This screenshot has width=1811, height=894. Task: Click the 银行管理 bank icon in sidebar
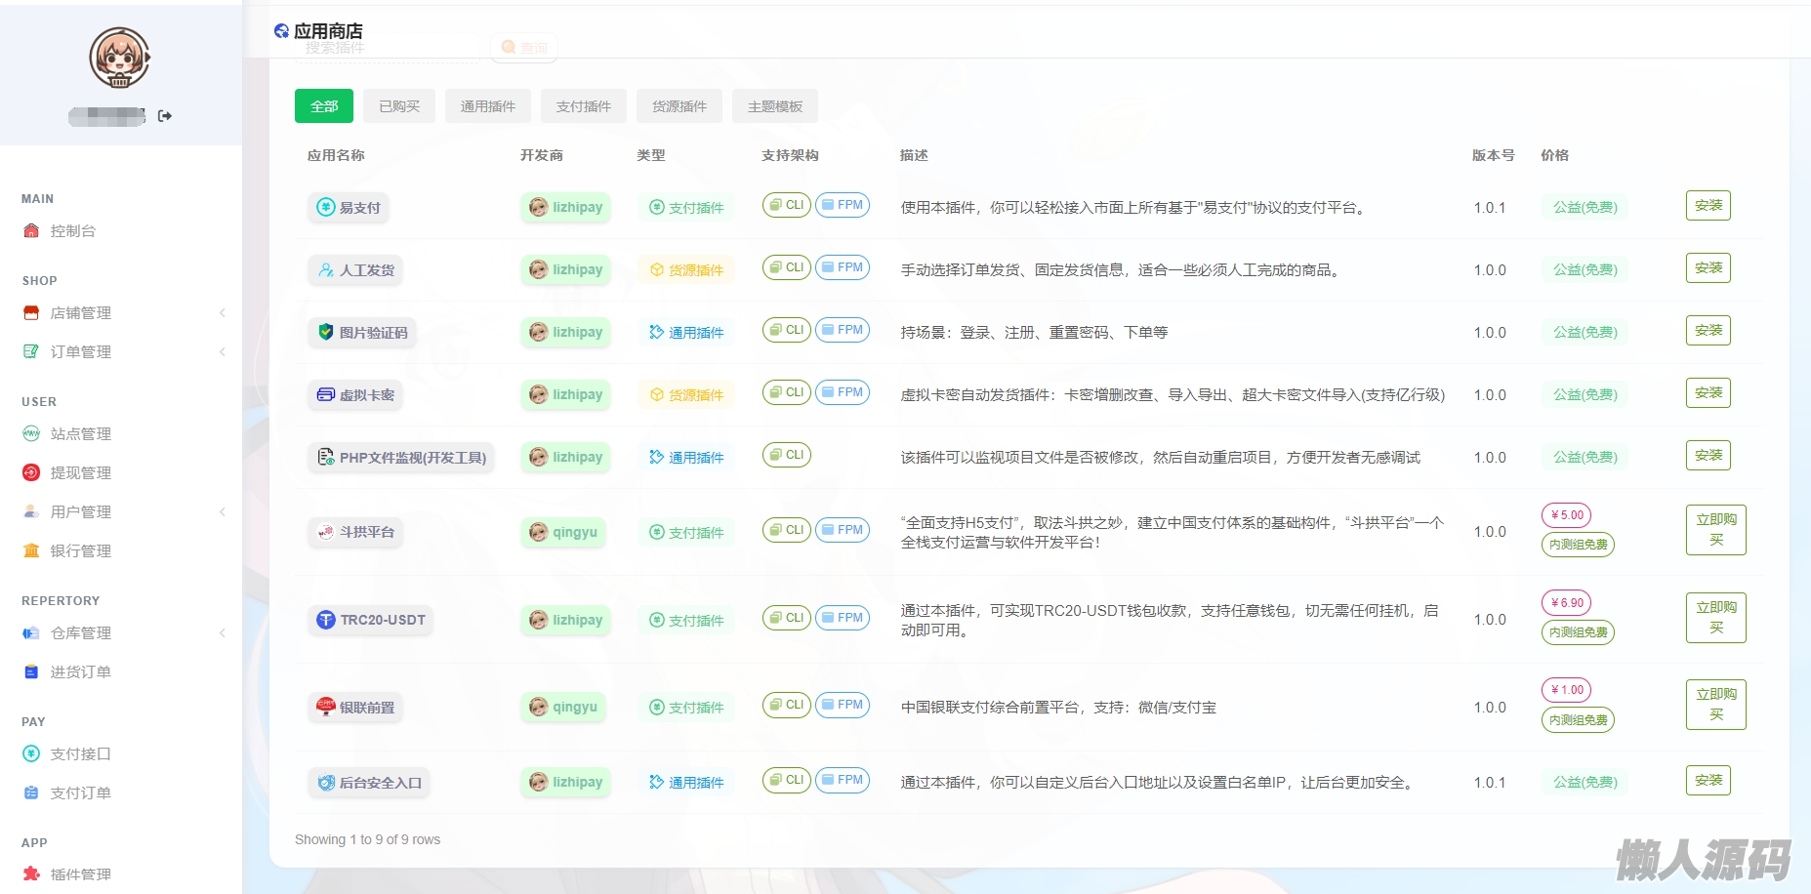pos(31,551)
